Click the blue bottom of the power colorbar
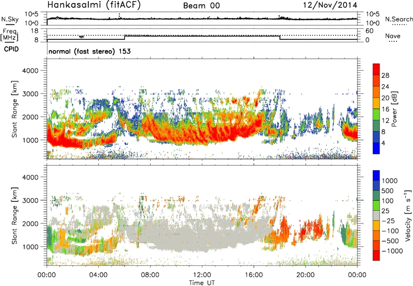 coord(376,148)
